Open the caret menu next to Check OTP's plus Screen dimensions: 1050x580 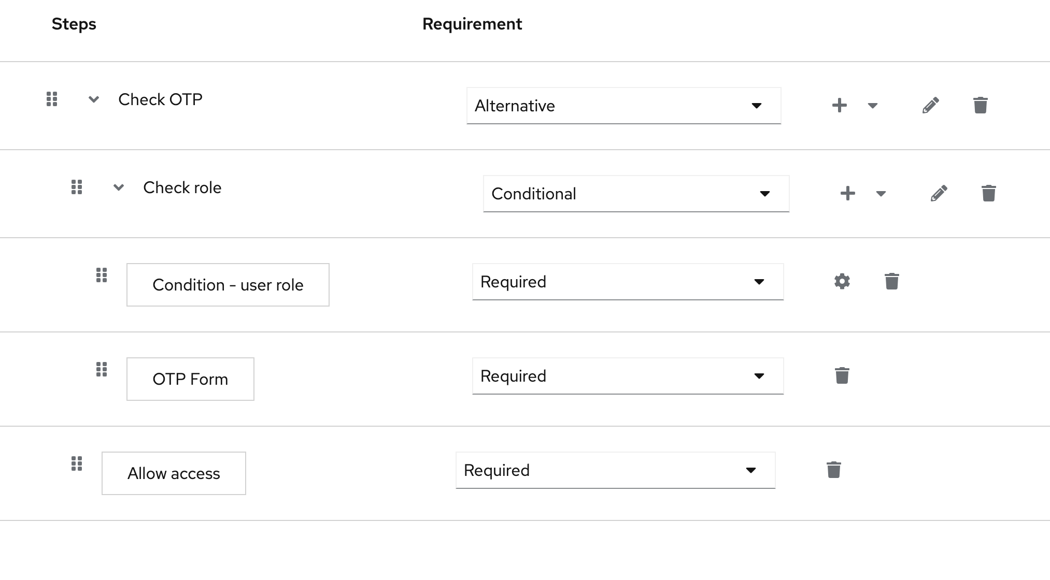coord(873,105)
